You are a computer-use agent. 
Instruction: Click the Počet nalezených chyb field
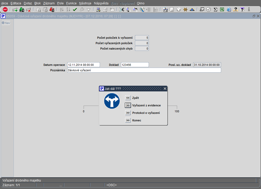(x=142, y=49)
